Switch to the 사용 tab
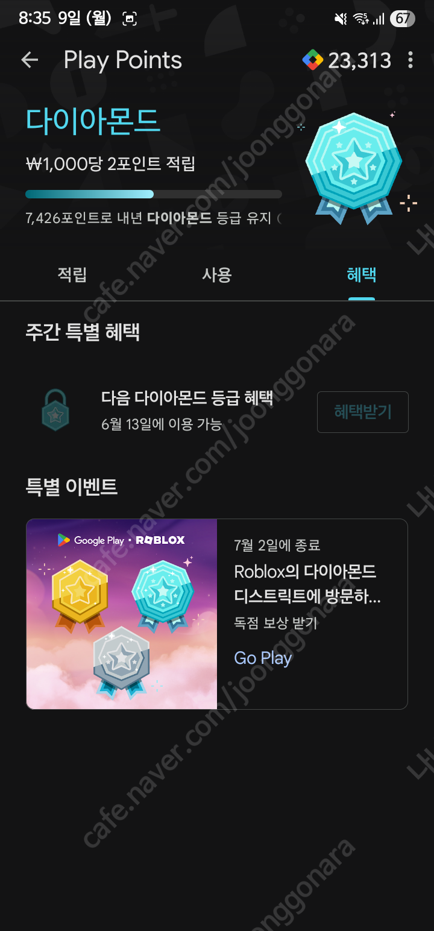This screenshot has width=434, height=931. 217,275
